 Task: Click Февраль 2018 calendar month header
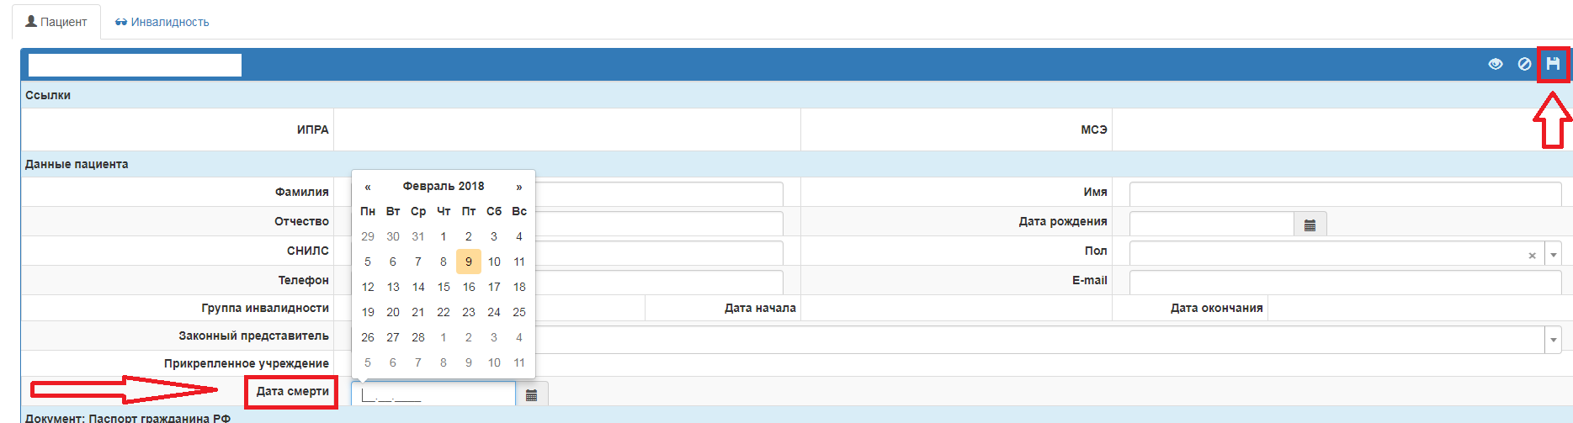(x=444, y=186)
